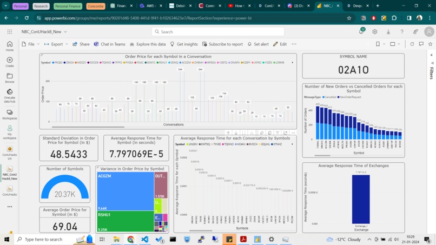Click Explore this data
The image size is (436, 245).
point(148,44)
